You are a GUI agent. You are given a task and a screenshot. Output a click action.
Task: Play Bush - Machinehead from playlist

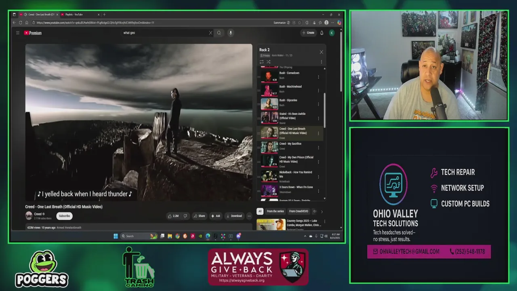(x=289, y=89)
